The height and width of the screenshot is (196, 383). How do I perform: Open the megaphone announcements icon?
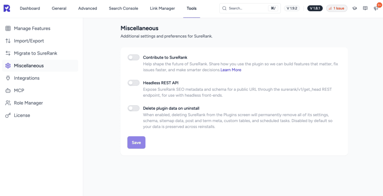(x=376, y=9)
